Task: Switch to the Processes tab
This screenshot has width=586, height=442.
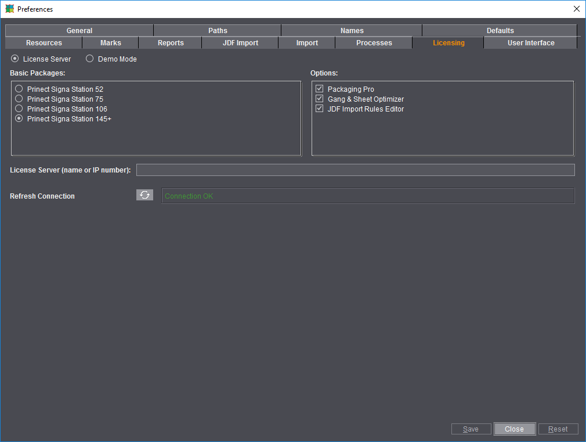Action: pyautogui.click(x=374, y=42)
